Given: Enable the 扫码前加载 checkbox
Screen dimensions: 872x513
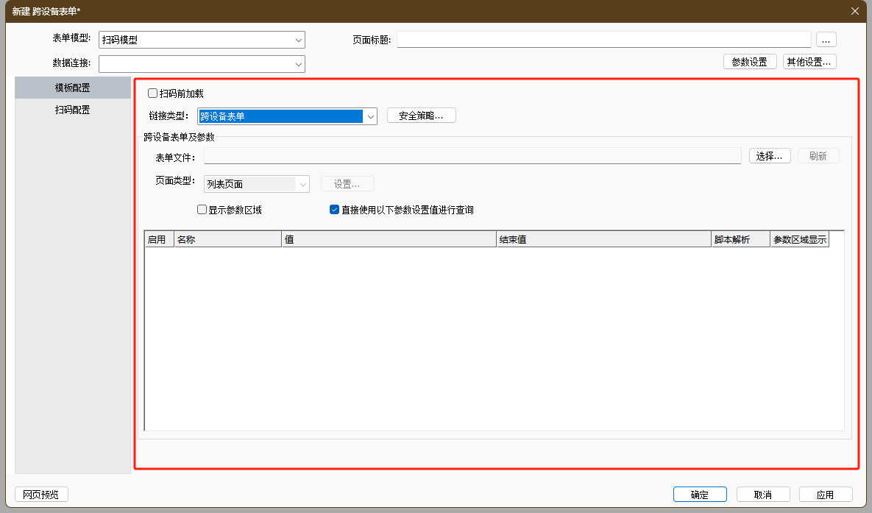Looking at the screenshot, I should [153, 93].
